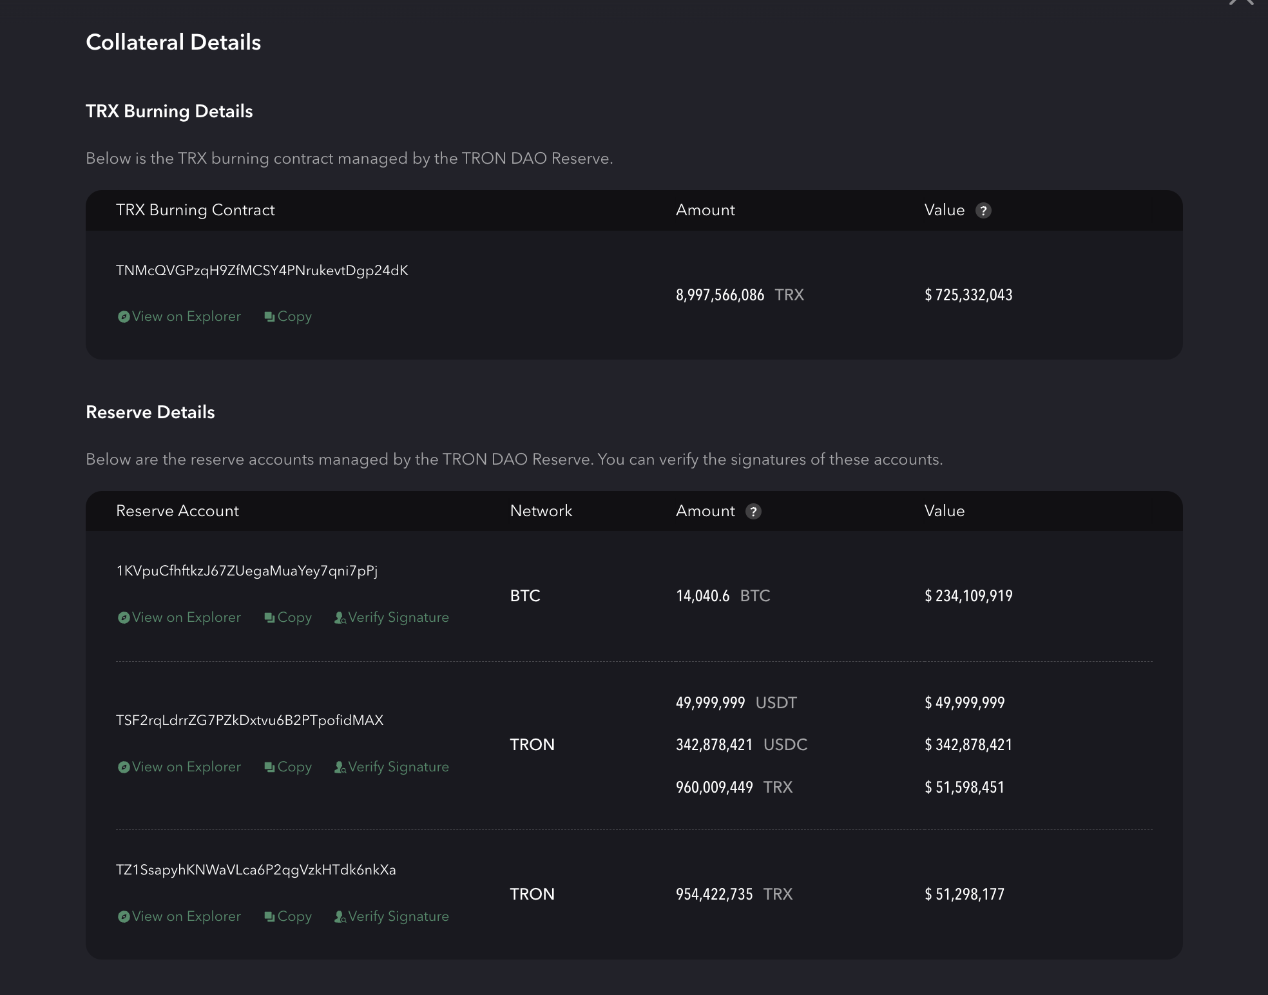This screenshot has width=1268, height=995.
Task: Click Copy text for the TRX burning contract
Action: 294,316
